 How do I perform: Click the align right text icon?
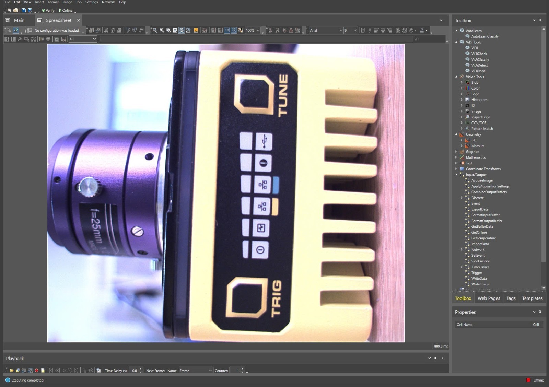(389, 30)
